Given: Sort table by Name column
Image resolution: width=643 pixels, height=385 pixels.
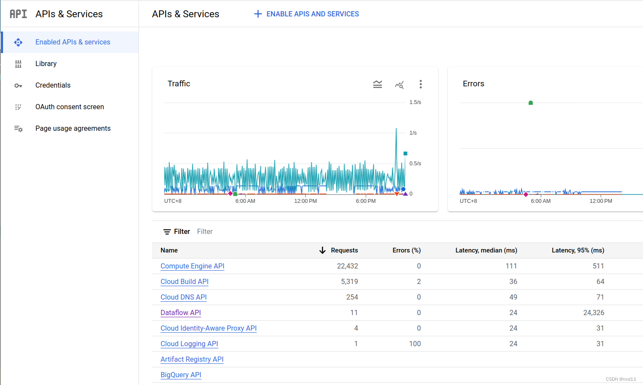Looking at the screenshot, I should coord(169,250).
